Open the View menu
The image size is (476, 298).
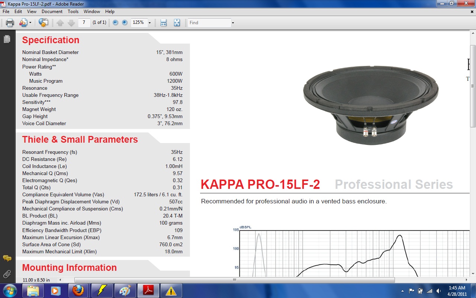(32, 12)
